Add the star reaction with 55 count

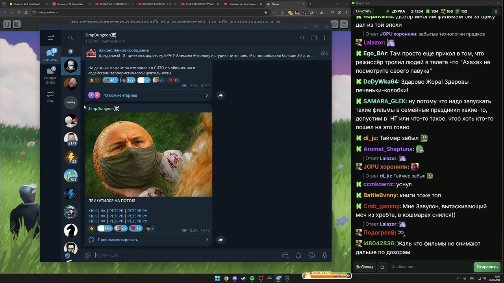tap(94, 80)
